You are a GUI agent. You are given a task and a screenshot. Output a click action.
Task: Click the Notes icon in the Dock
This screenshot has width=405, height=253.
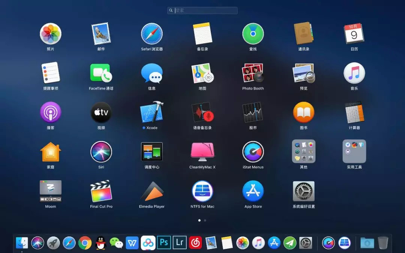227,243
